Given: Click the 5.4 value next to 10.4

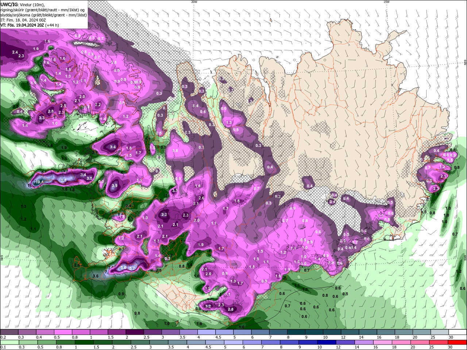Looking at the screenshot, I should [63, 180].
